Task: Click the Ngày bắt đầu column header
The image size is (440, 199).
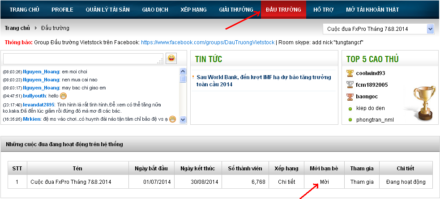Action: pos(151,169)
